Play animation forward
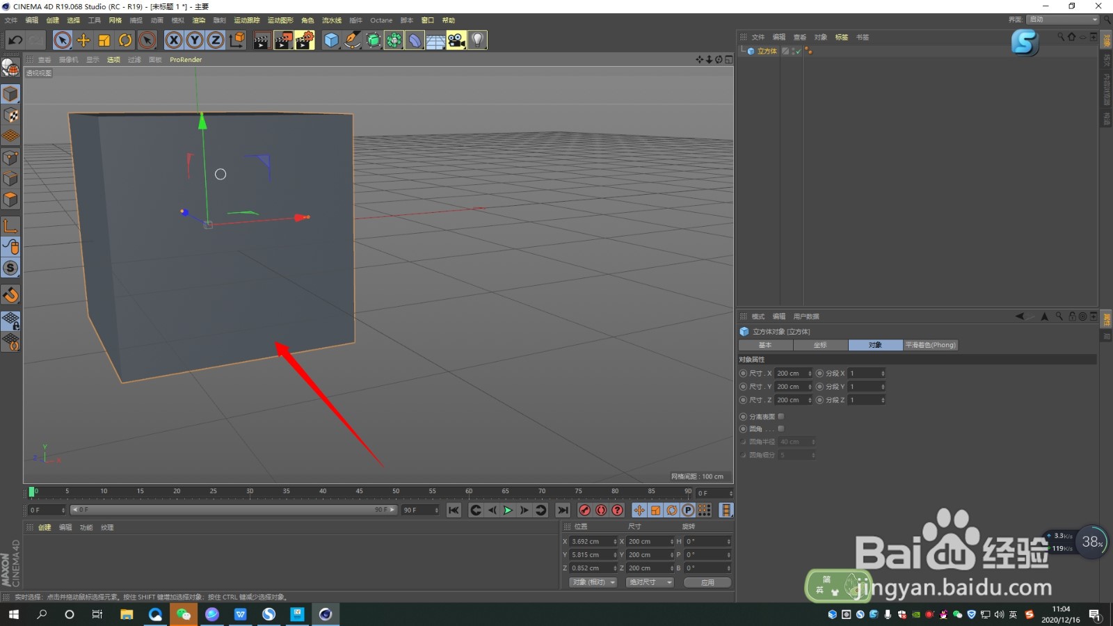This screenshot has width=1113, height=626. pyautogui.click(x=508, y=511)
